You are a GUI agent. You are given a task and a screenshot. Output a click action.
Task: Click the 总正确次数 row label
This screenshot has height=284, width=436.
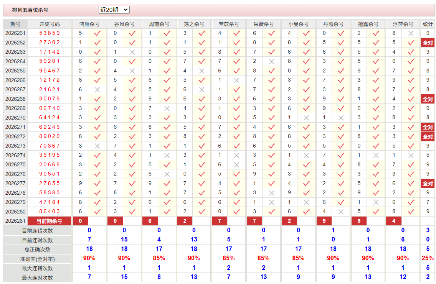tap(38, 250)
